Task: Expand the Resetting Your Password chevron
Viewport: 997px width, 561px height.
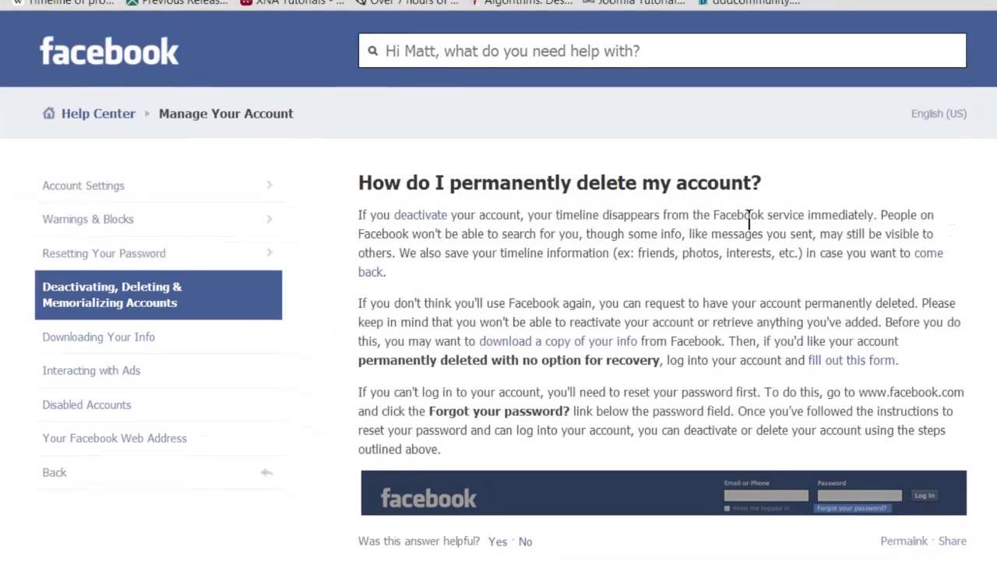Action: (x=269, y=253)
